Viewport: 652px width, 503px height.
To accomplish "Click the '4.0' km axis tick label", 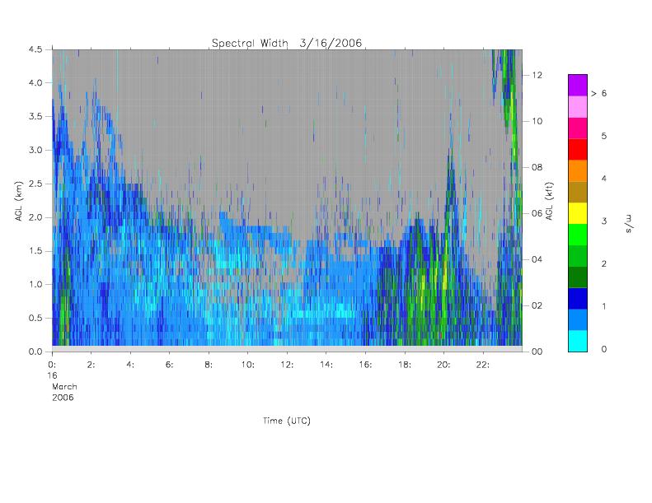I will click(35, 82).
